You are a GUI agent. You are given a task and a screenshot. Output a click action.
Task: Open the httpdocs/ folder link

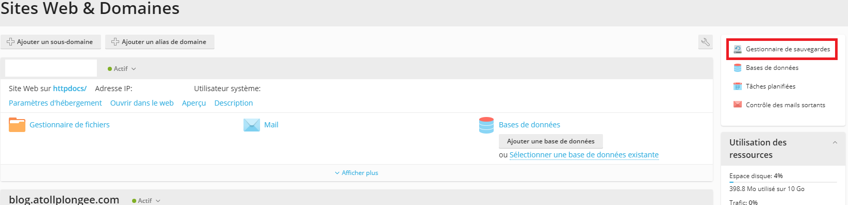[70, 89]
